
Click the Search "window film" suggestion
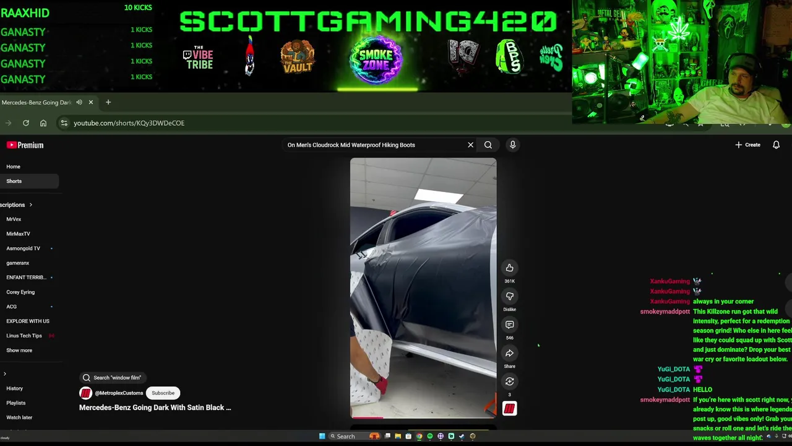(112, 377)
